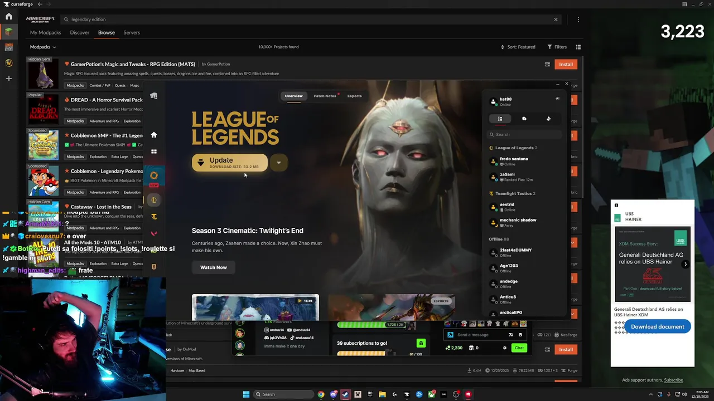Screen dimensions: 714x401
Task: Click CurseForge home icon in left sidebar
Action: point(9,17)
